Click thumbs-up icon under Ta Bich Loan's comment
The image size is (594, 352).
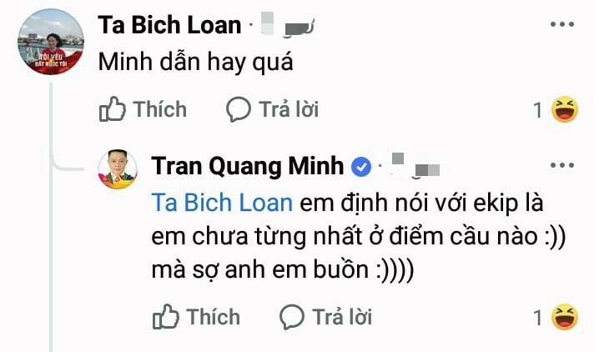112,109
